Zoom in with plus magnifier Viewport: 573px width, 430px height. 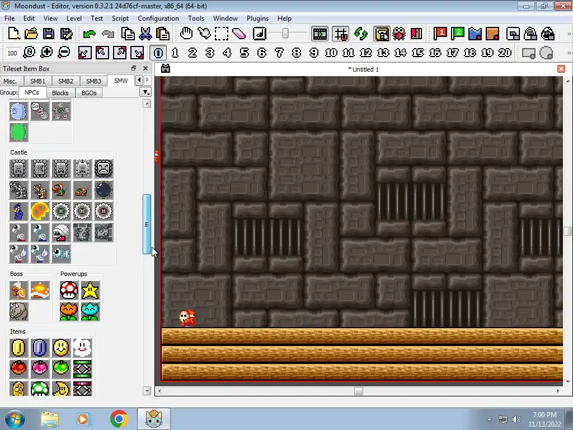46,53
